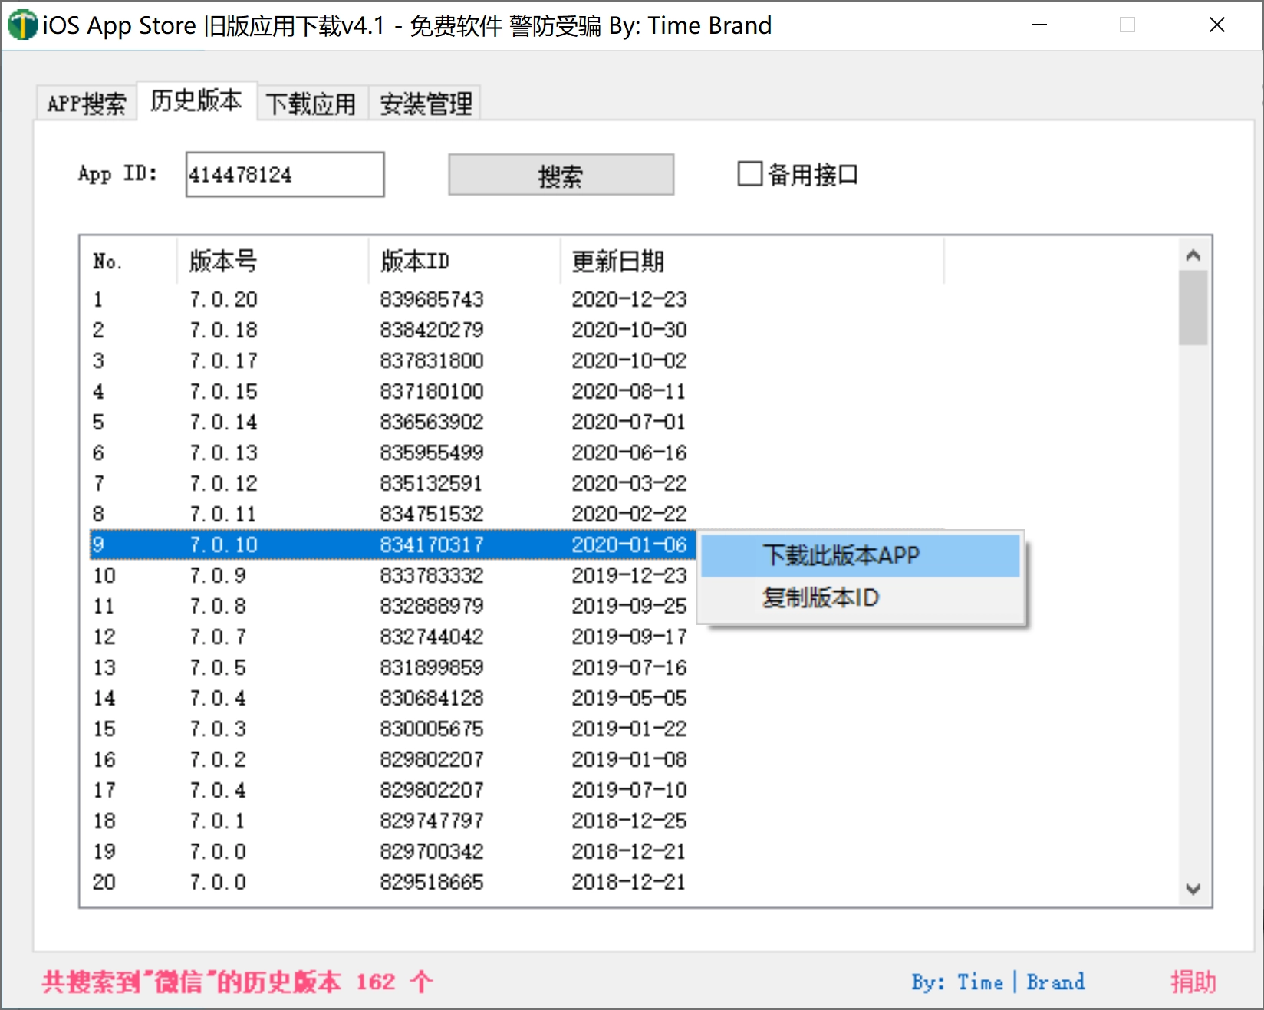Click the list scrollbar up arrow
The image size is (1264, 1010).
(x=1193, y=255)
